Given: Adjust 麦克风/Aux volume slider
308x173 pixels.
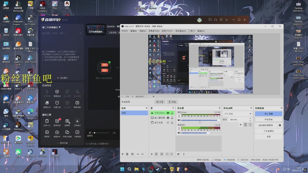Looking at the screenshot, I should (200, 120).
